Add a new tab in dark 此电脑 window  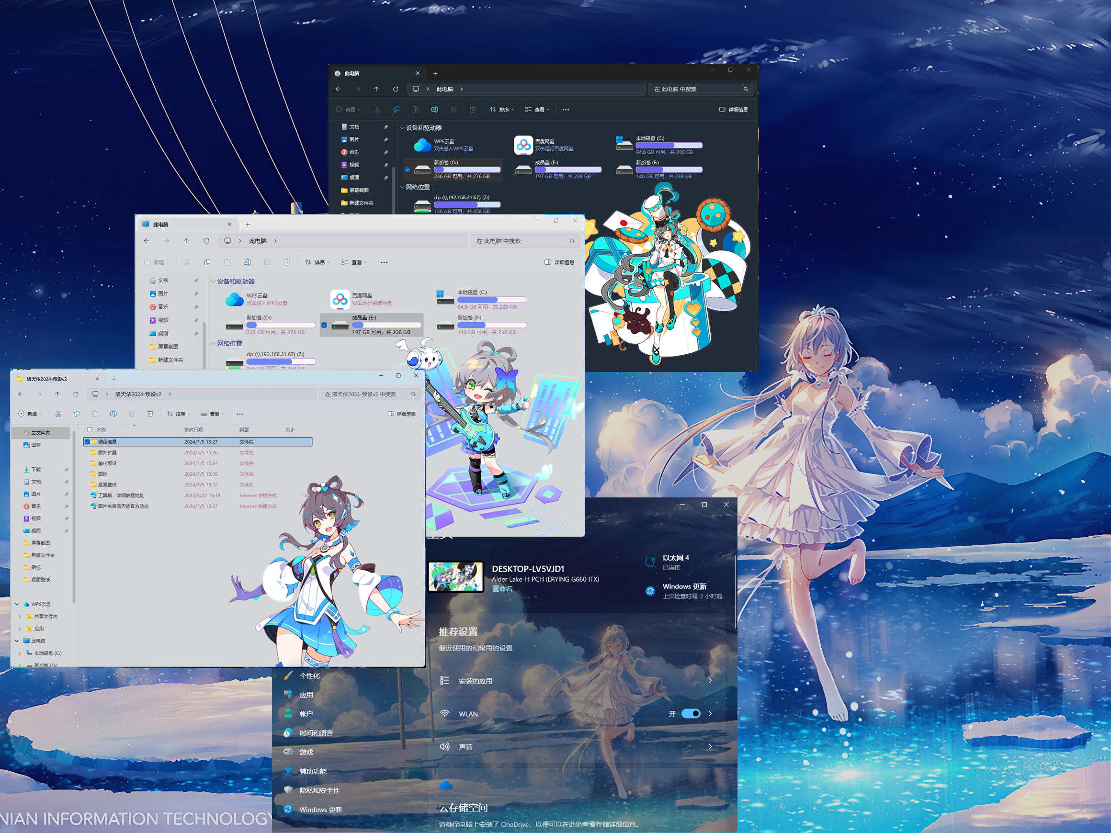click(x=435, y=73)
